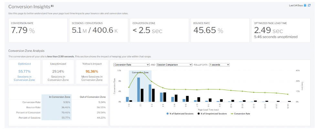
Task: Click the orange 91.36% impact value
Action: (x=92, y=71)
